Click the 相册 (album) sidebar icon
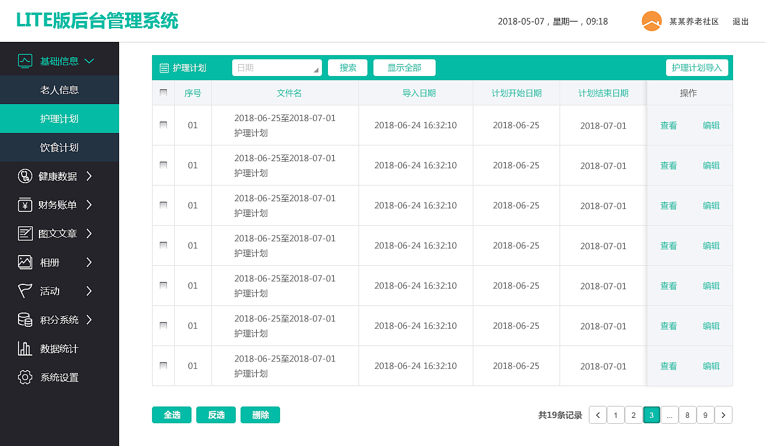The width and height of the screenshot is (766, 446). (x=25, y=262)
